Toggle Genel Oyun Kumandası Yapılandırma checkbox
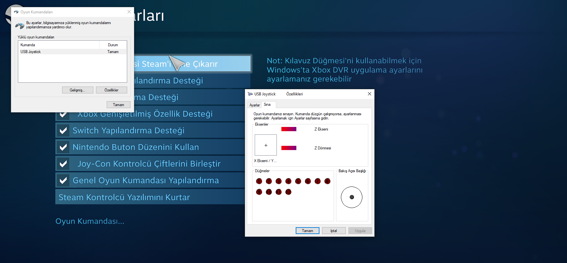 coord(63,180)
